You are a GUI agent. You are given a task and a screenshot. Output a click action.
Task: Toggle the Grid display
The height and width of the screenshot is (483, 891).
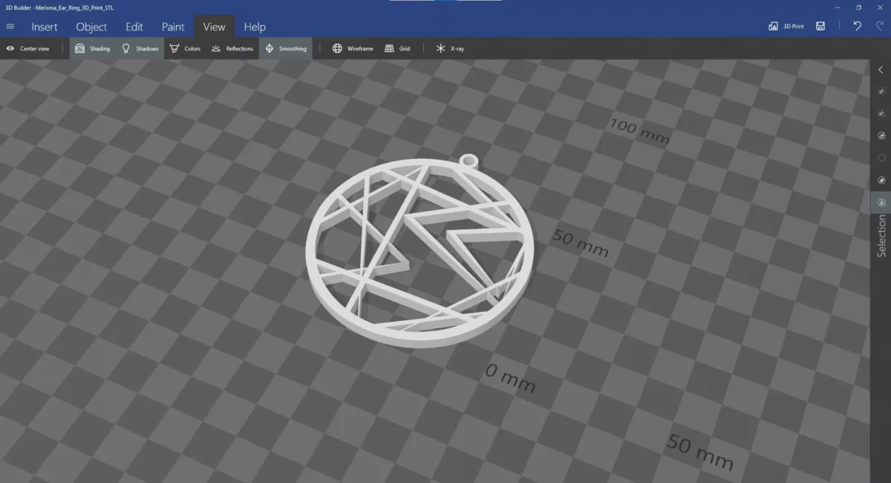click(x=397, y=48)
